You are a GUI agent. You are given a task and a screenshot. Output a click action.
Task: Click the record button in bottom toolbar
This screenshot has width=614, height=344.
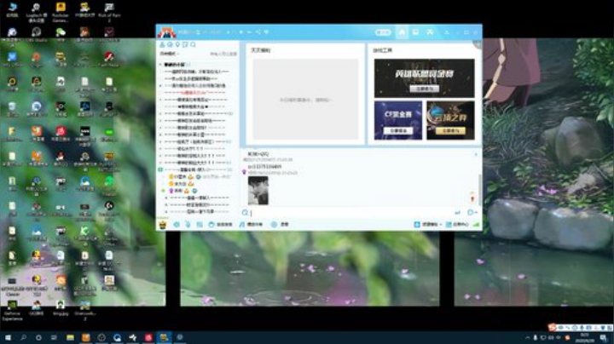pyautogui.click(x=280, y=225)
